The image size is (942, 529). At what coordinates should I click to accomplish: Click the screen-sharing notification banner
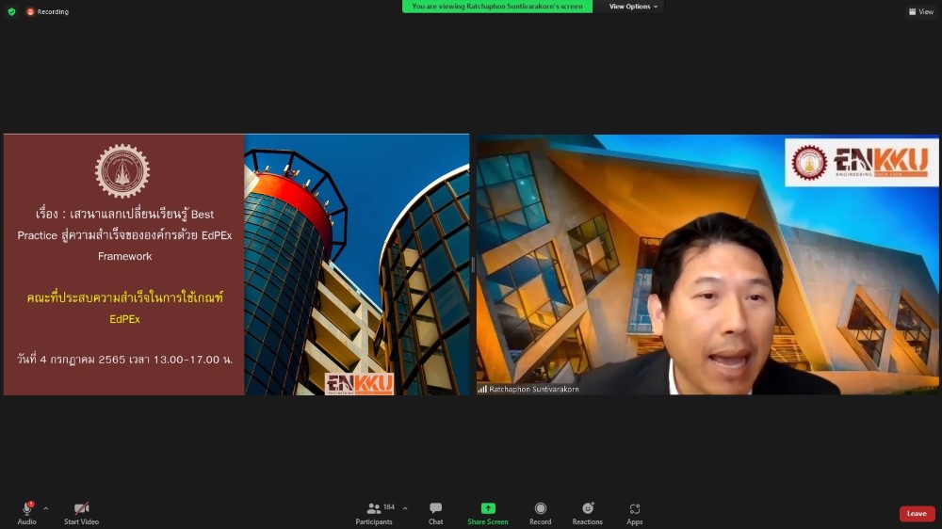(x=497, y=7)
